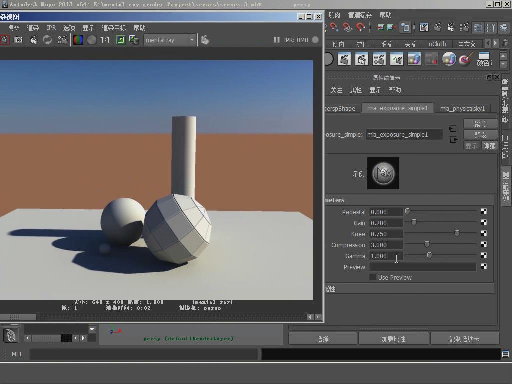Open the 渲染目标 menu in Render View

(114, 28)
